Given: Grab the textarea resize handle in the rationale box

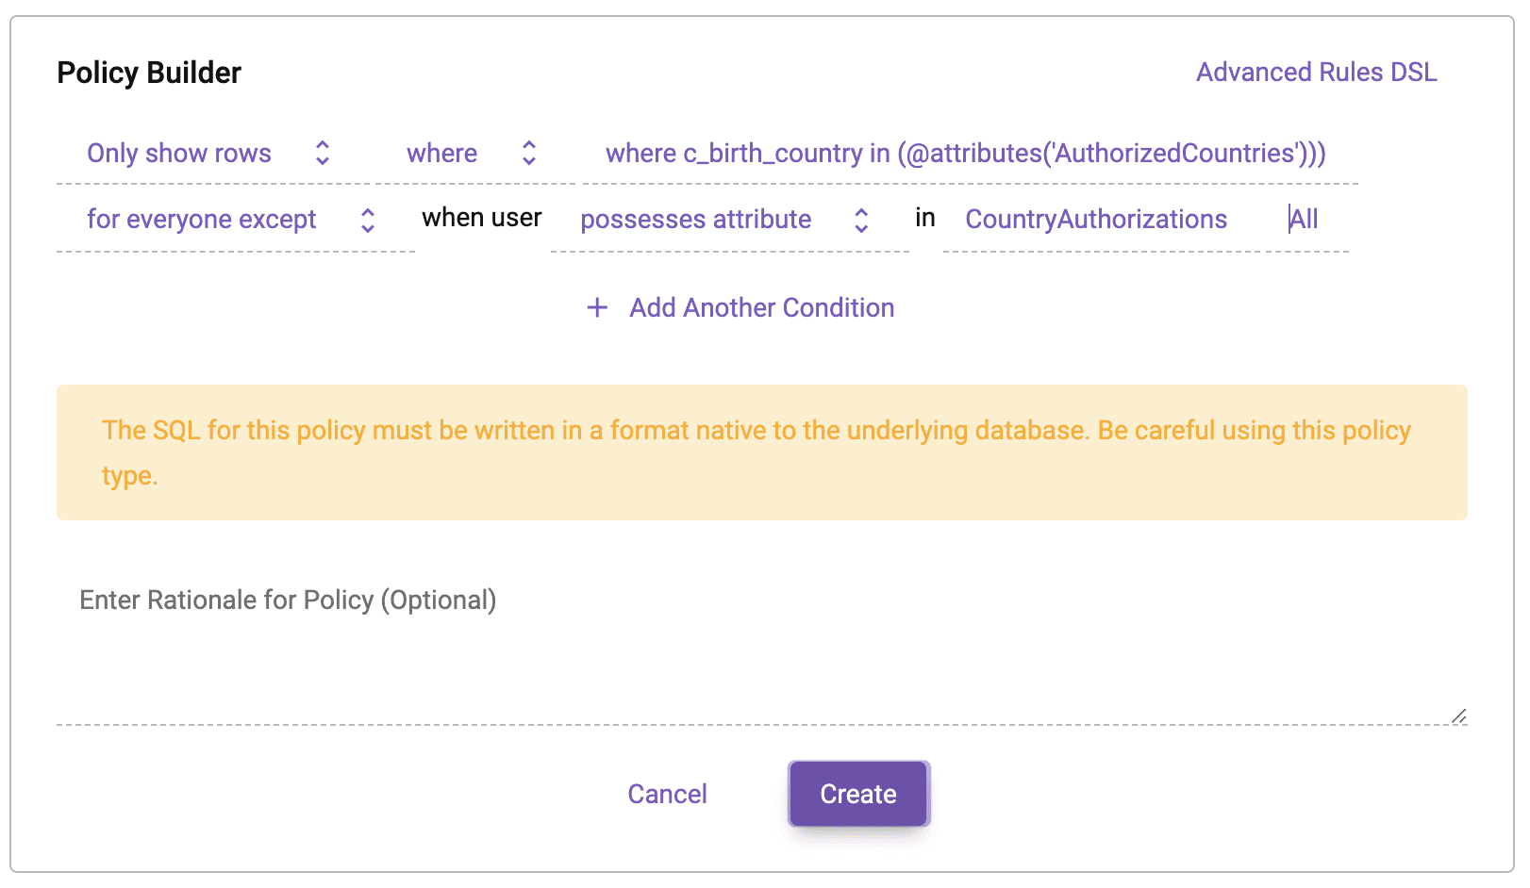Looking at the screenshot, I should (1458, 716).
